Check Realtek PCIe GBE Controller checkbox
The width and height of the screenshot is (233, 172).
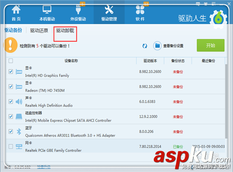click(11, 146)
